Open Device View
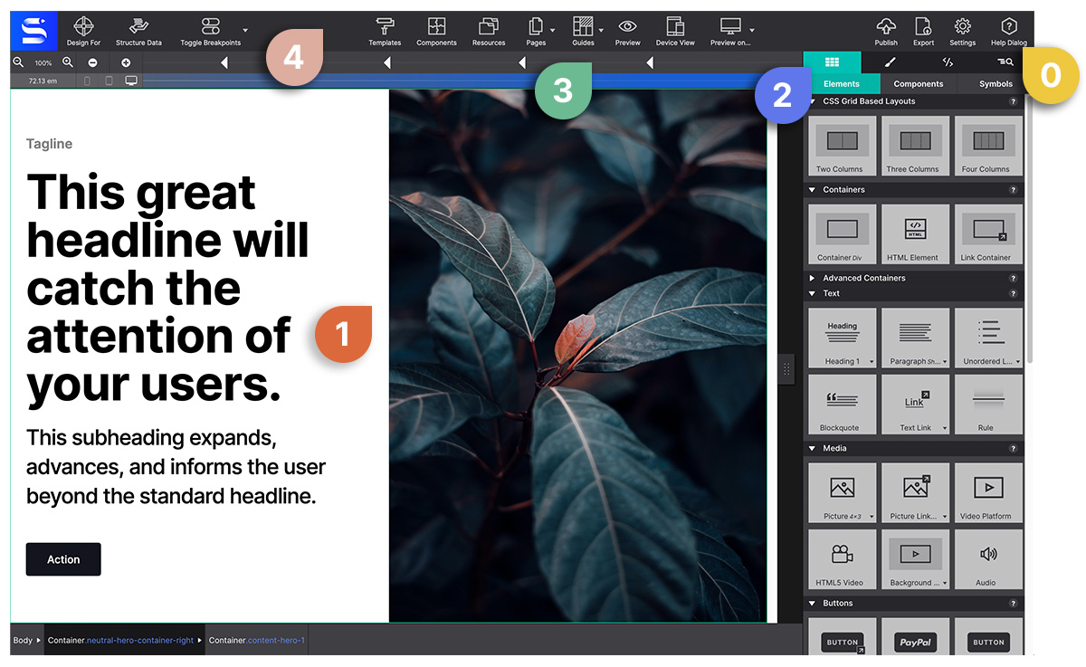The height and width of the screenshot is (667, 1086). click(x=675, y=31)
